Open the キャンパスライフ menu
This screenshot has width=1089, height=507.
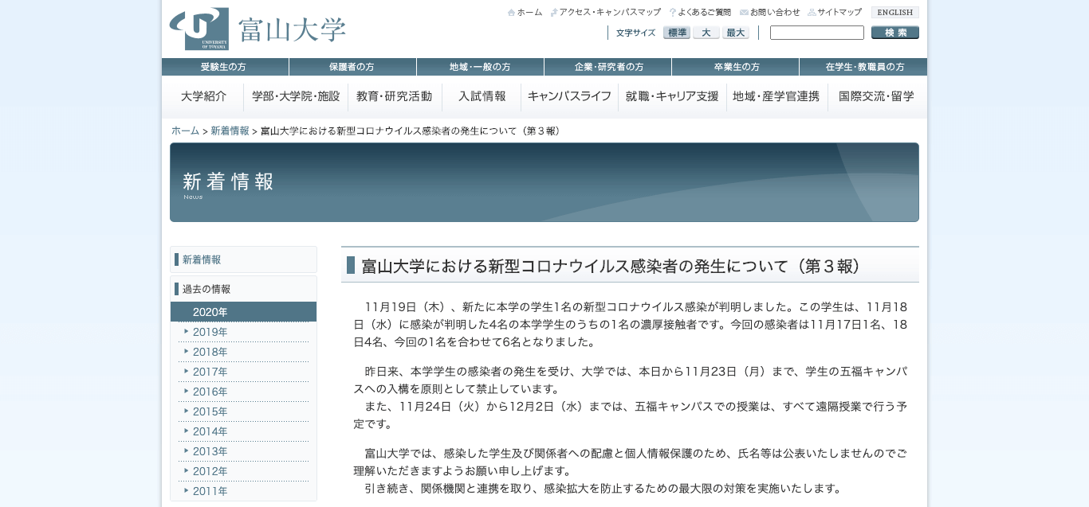569,96
